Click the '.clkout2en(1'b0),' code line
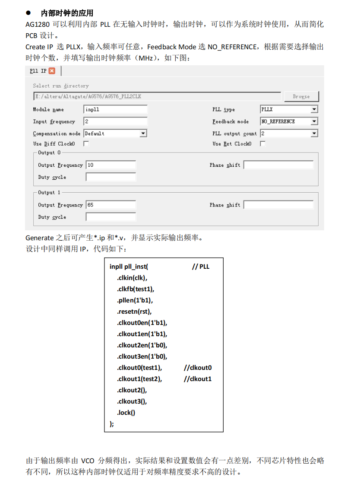363x493 pixels. tap(142, 345)
